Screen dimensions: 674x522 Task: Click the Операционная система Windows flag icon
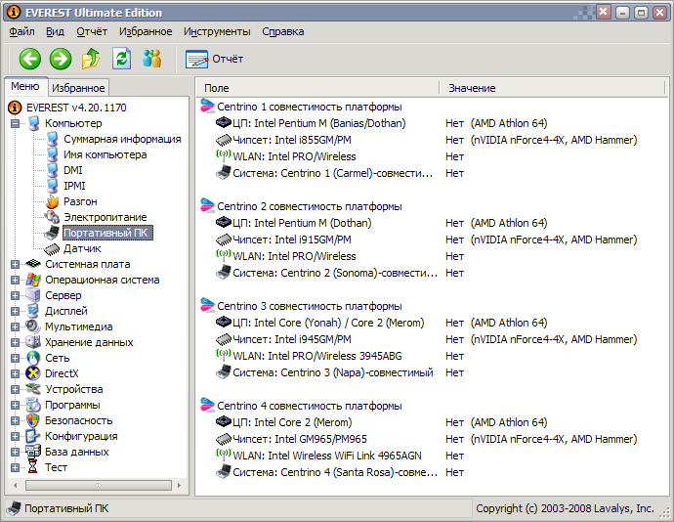tap(33, 280)
